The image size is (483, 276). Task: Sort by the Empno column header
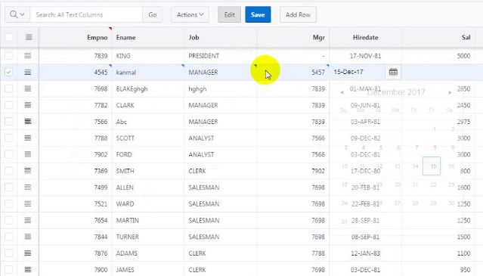tap(97, 37)
